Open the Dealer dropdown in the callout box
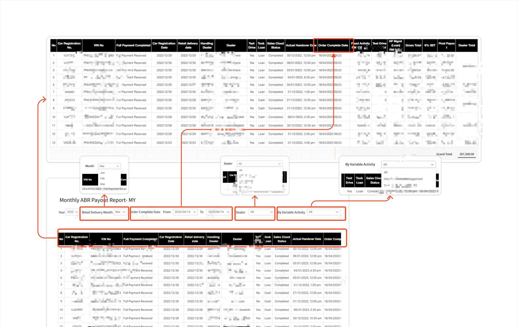 click(x=260, y=163)
